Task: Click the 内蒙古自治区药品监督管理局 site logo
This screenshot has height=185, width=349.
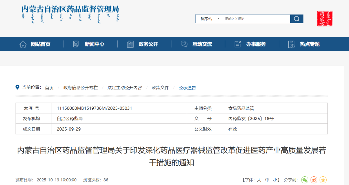Action: [x=70, y=14]
